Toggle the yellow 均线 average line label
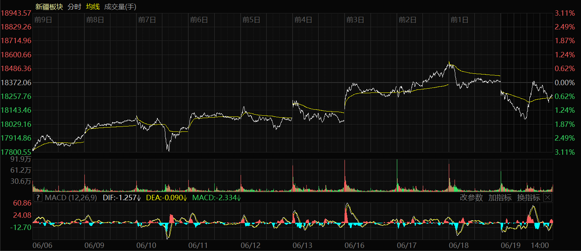Screen dimensions: 581x251 click(x=93, y=7)
